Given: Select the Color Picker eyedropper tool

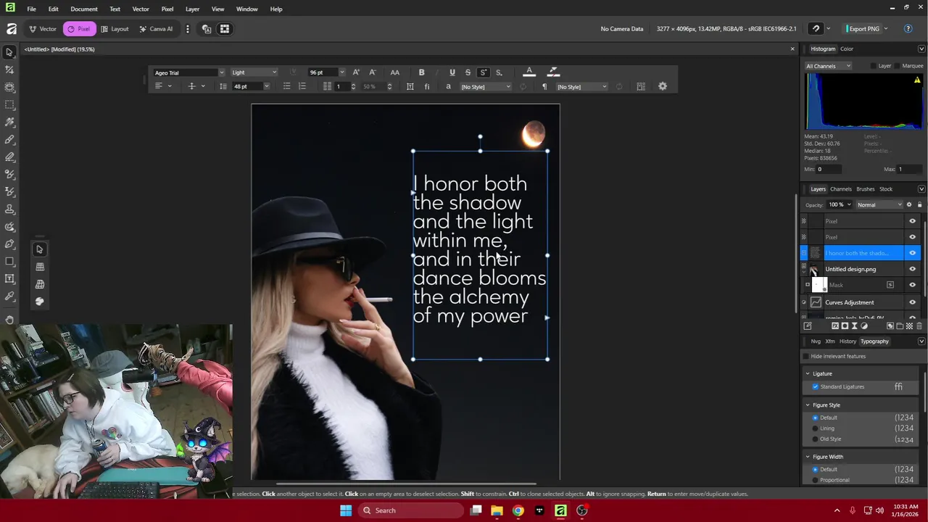Looking at the screenshot, I should pyautogui.click(x=9, y=296).
